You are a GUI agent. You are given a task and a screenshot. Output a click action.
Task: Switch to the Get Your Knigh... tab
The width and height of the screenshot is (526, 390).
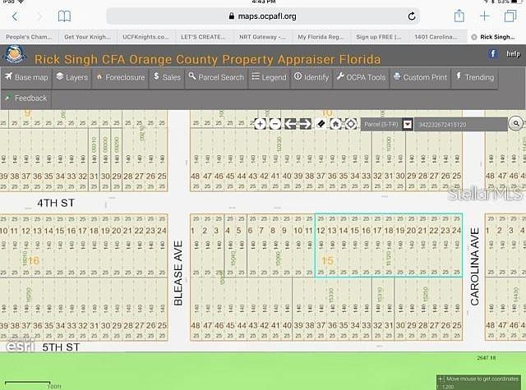[87, 37]
